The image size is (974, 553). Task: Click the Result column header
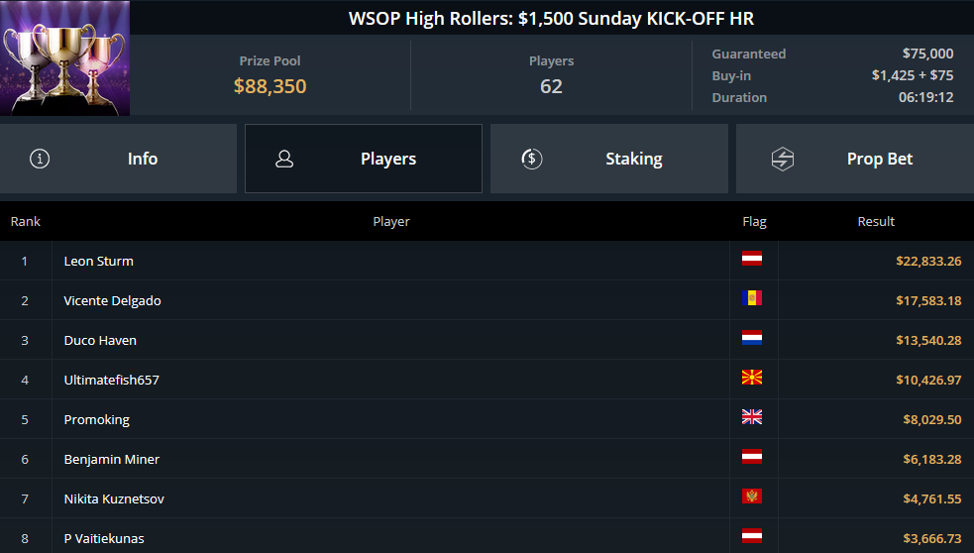(876, 221)
